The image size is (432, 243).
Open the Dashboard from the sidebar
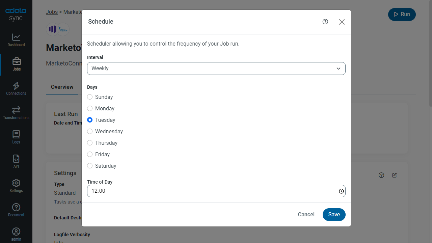pyautogui.click(x=16, y=40)
